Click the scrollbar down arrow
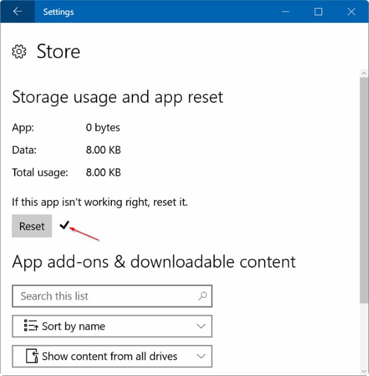The height and width of the screenshot is (376, 369). [x=364, y=372]
